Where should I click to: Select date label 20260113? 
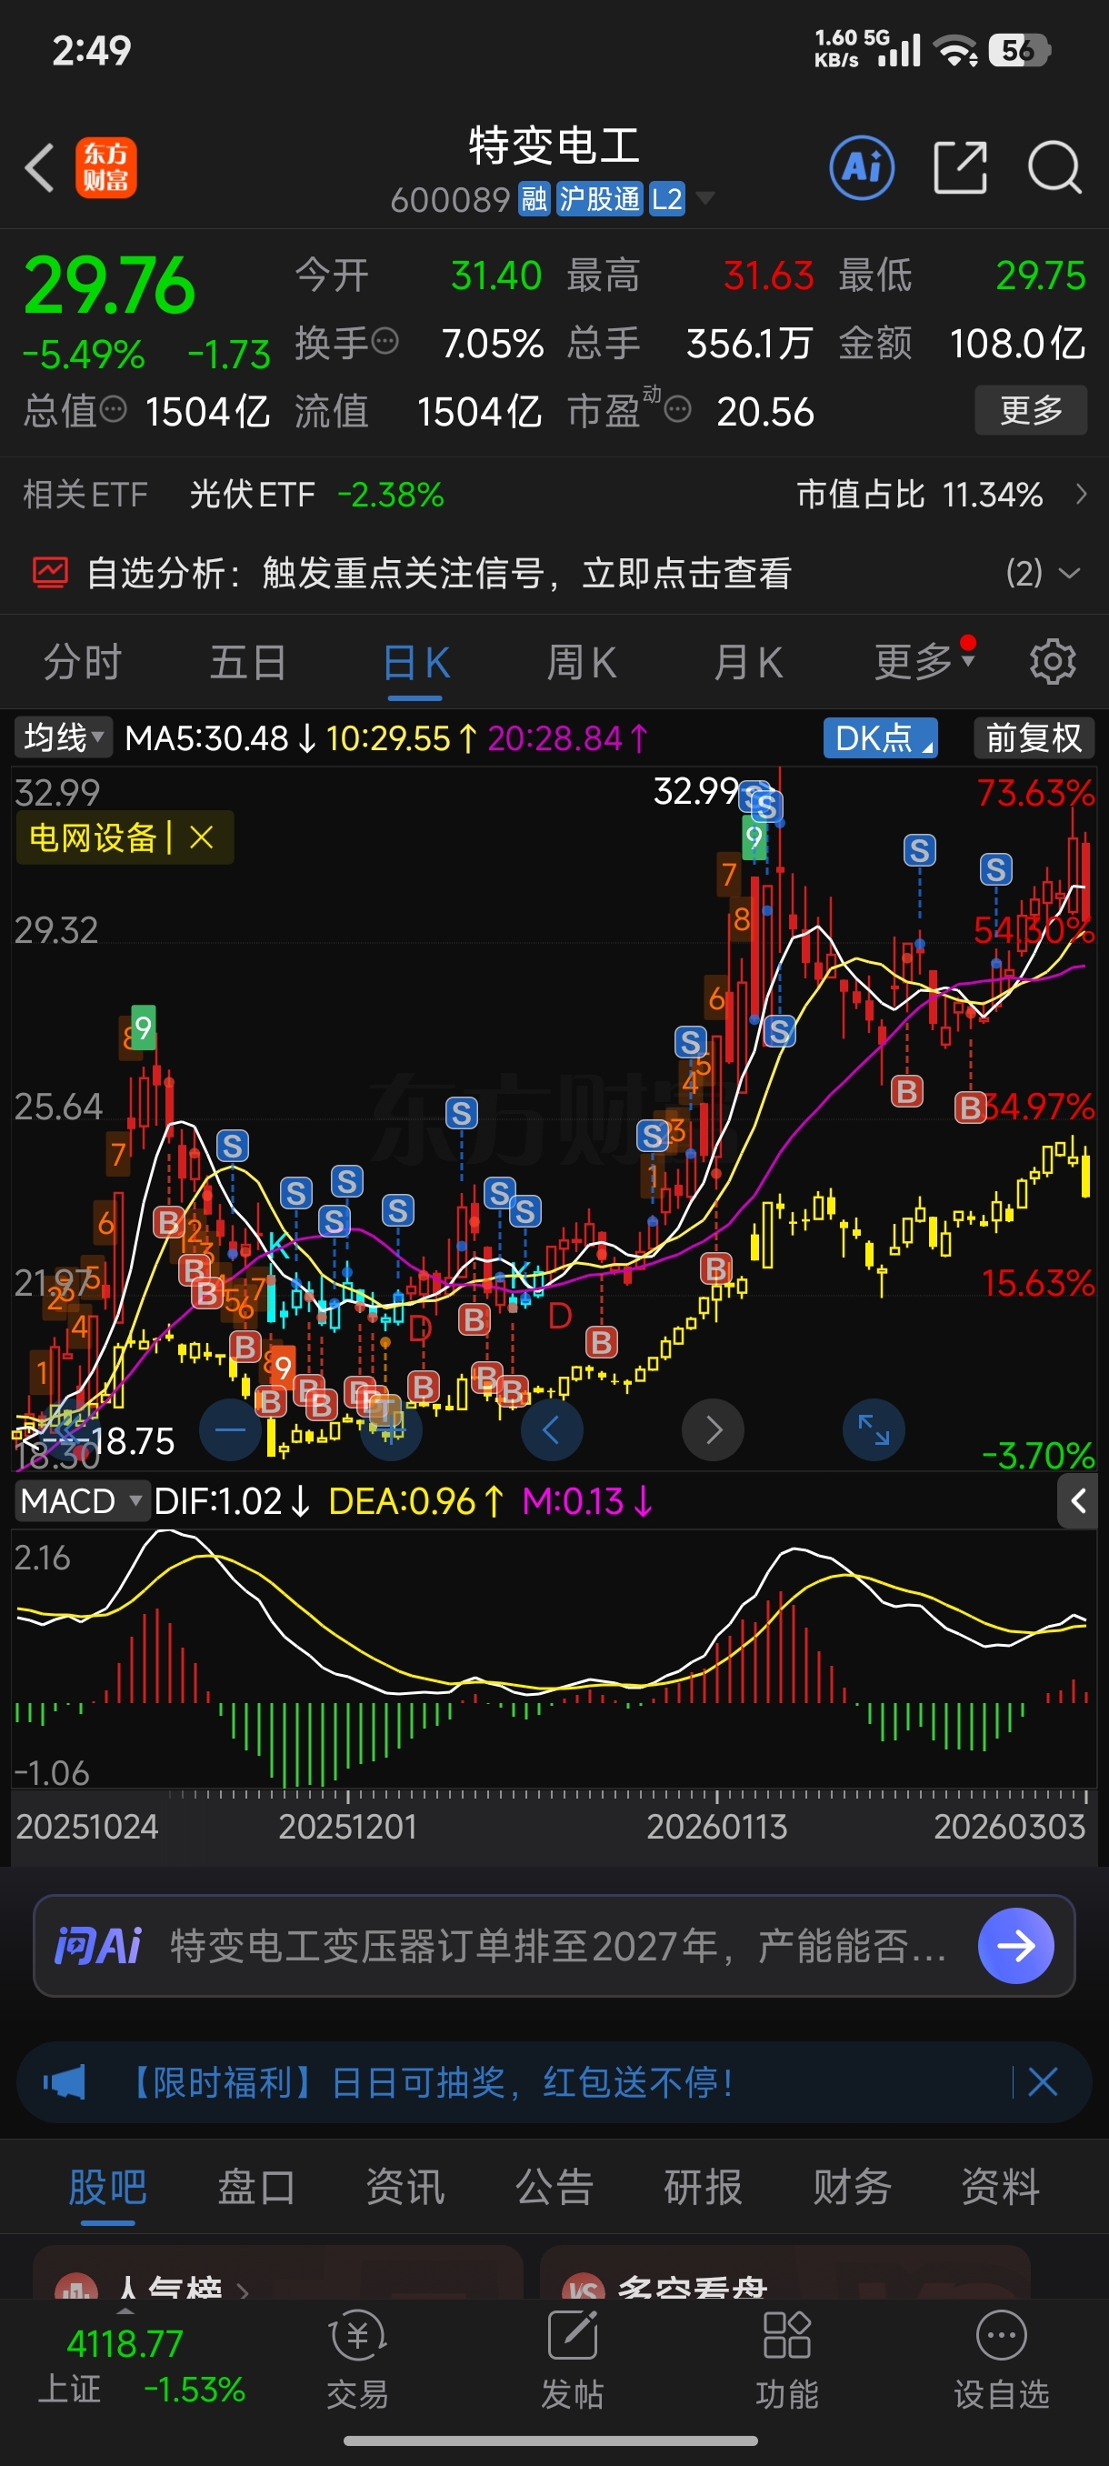(716, 1827)
